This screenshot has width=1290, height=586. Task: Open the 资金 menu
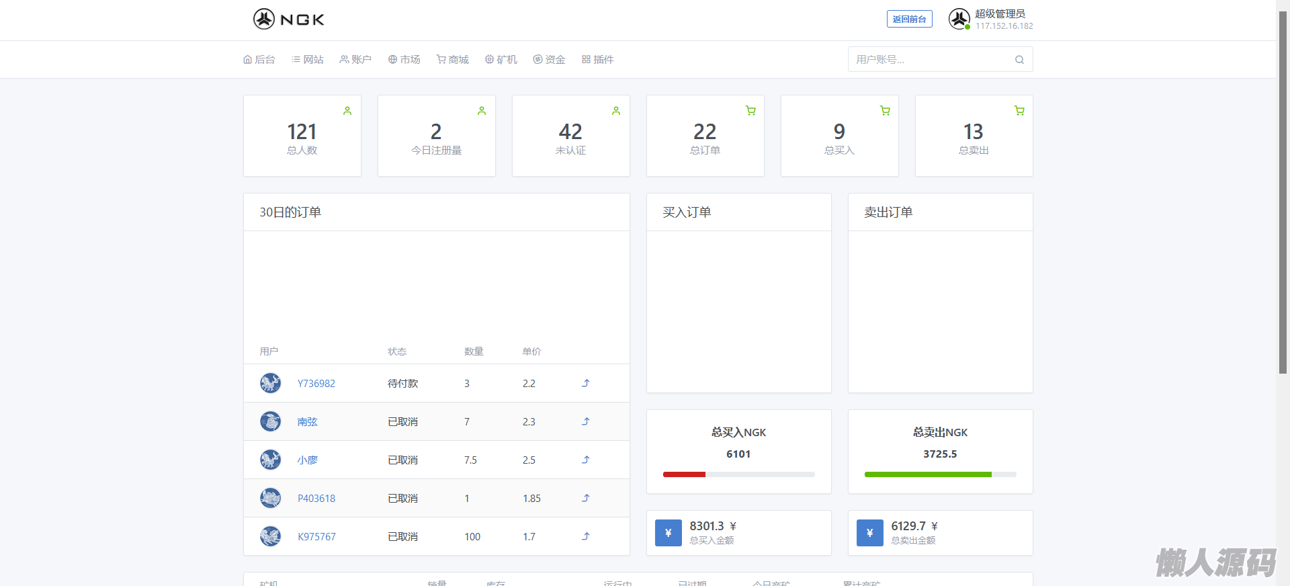pyautogui.click(x=550, y=60)
